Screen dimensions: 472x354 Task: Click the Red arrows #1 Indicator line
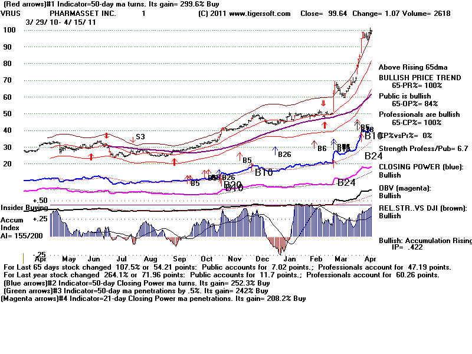(x=111, y=4)
